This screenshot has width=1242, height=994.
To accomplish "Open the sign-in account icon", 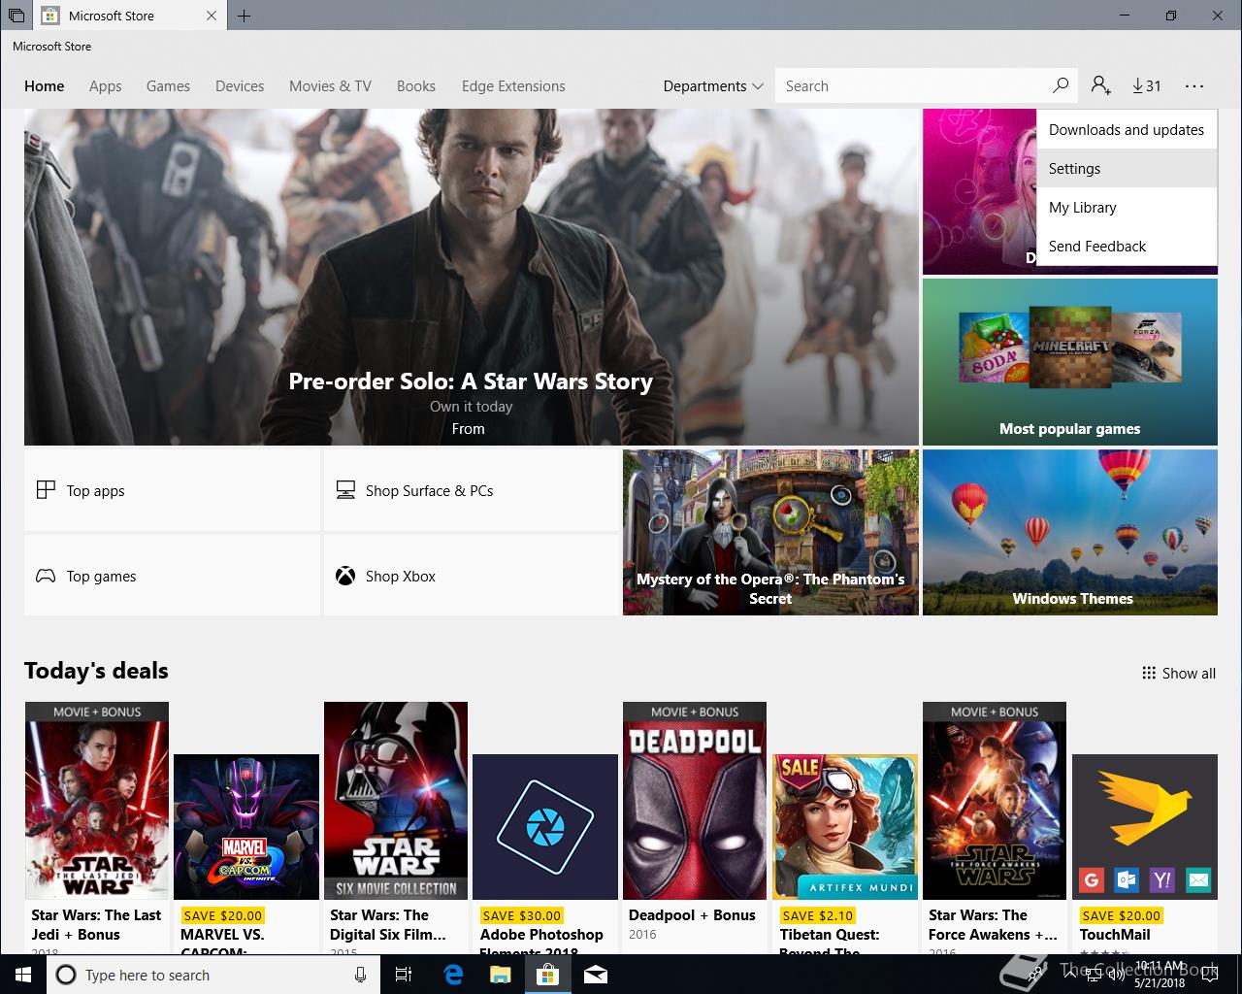I will (1100, 85).
